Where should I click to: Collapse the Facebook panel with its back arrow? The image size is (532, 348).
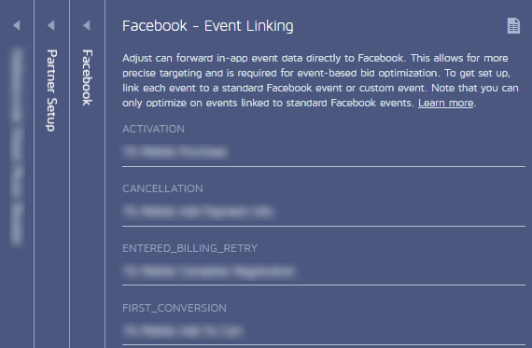(87, 25)
